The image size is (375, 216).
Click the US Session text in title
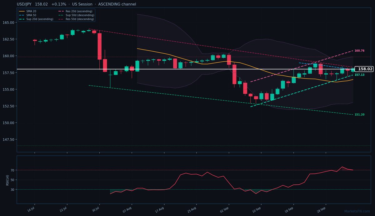(x=82, y=4)
